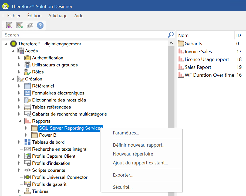Click the tree scrollbar up arrow
246x196 pixels.
[x=171, y=43]
